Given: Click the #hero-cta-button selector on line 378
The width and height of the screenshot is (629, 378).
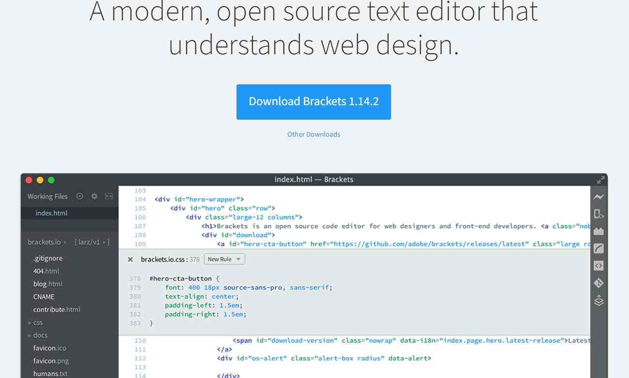Looking at the screenshot, I should (x=181, y=279).
